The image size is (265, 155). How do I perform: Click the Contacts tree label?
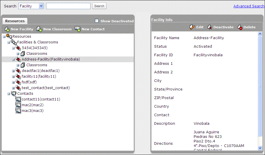click(25, 94)
